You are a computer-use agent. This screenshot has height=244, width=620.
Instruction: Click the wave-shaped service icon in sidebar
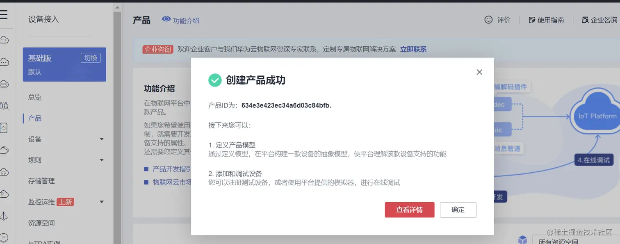click(x=4, y=106)
